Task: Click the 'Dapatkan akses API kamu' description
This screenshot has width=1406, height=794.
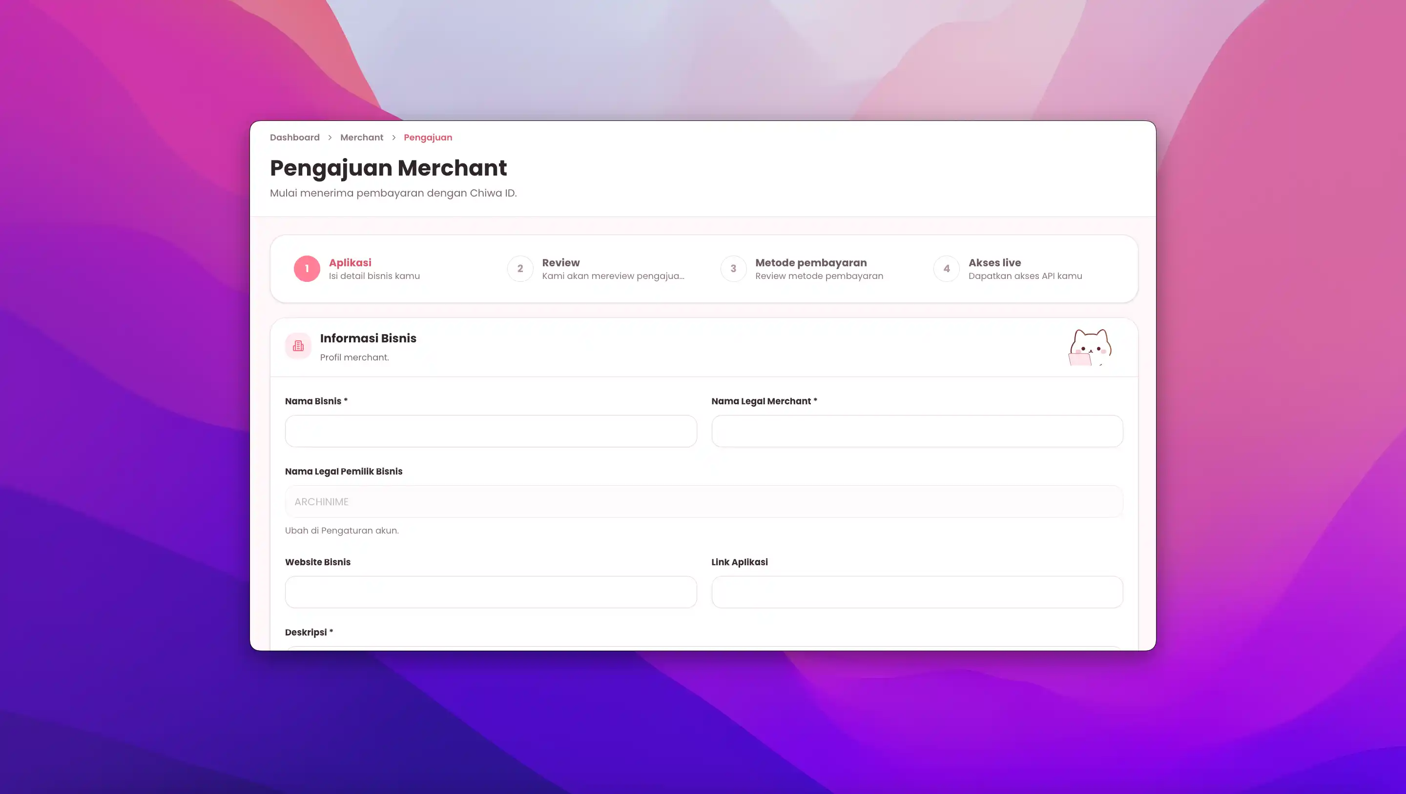Action: pos(1025,276)
